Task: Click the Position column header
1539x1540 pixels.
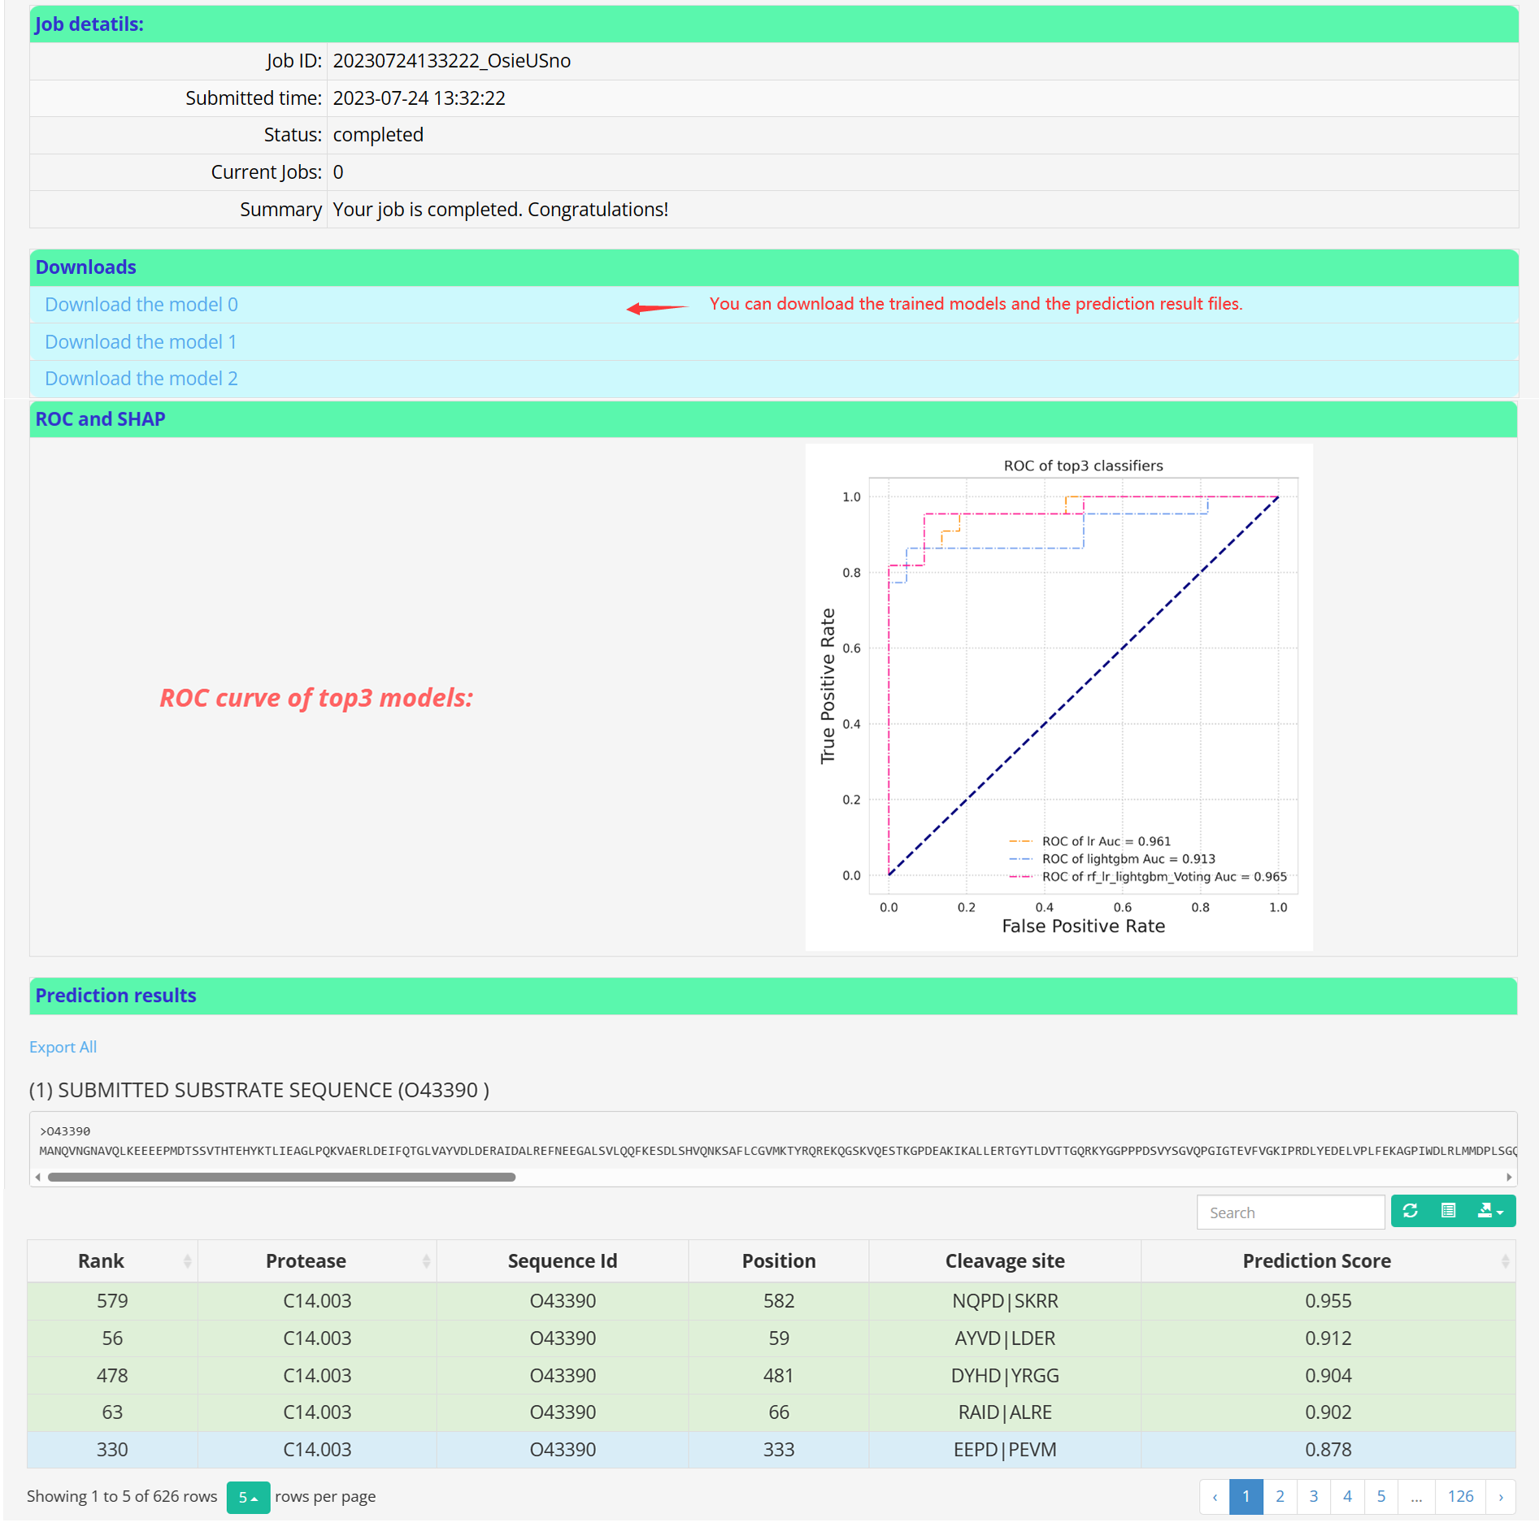Action: [778, 1260]
